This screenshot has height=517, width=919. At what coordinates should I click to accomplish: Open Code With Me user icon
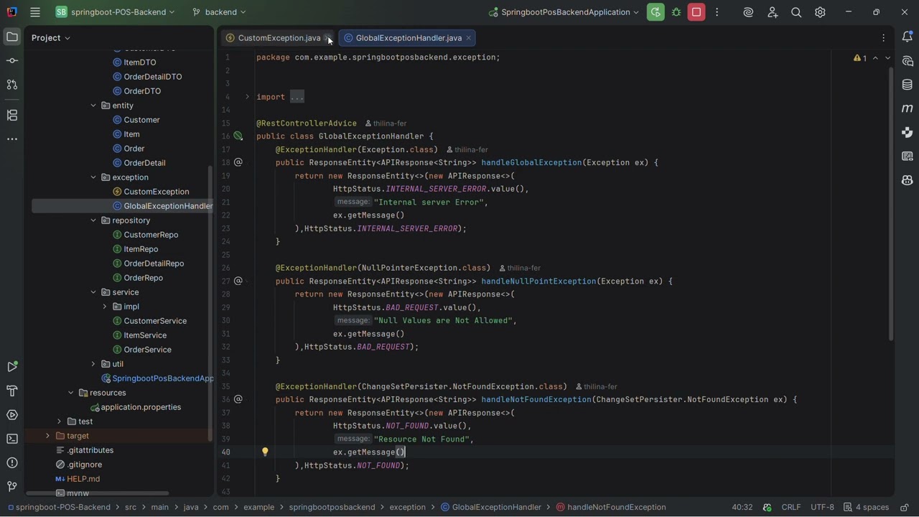pos(773,12)
